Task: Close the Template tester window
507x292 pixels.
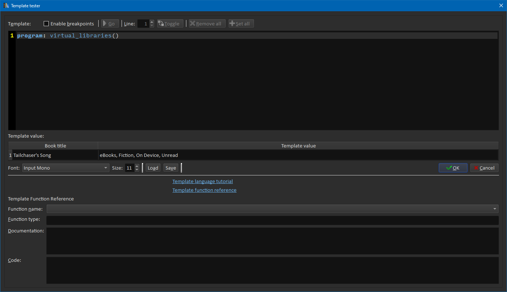Action: [501, 6]
